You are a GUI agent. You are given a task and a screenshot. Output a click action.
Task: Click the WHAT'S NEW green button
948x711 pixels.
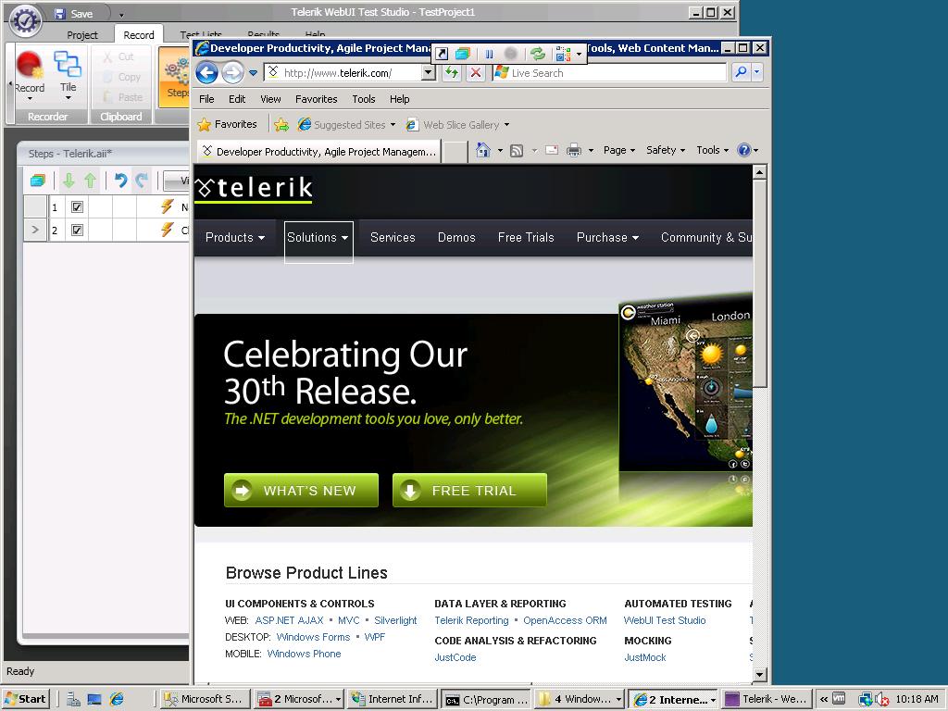pyautogui.click(x=301, y=491)
